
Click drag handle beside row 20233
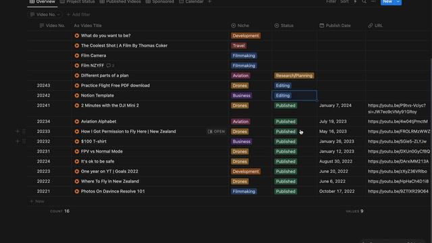click(24, 132)
